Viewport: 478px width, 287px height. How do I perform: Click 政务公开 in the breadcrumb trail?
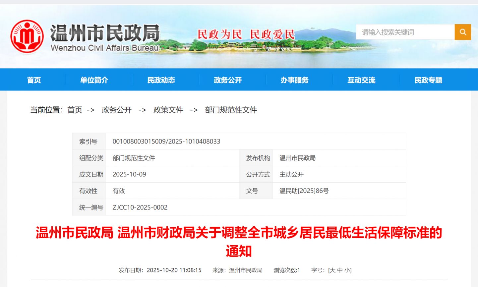(x=116, y=110)
